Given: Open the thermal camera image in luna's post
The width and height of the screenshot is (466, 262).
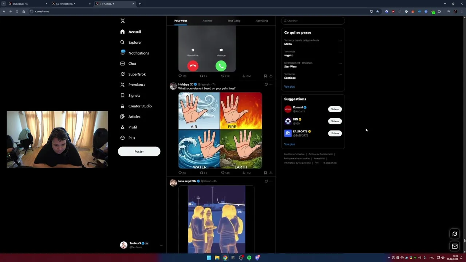Looking at the screenshot, I should [x=217, y=219].
